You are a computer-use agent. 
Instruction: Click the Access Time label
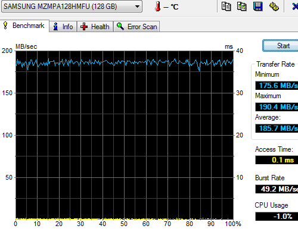[x=274, y=149]
